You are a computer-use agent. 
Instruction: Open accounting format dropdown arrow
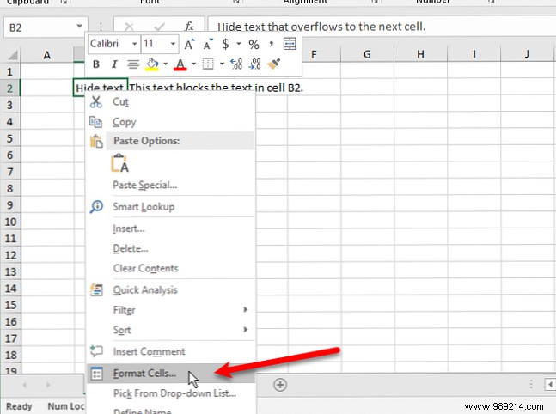point(239,44)
